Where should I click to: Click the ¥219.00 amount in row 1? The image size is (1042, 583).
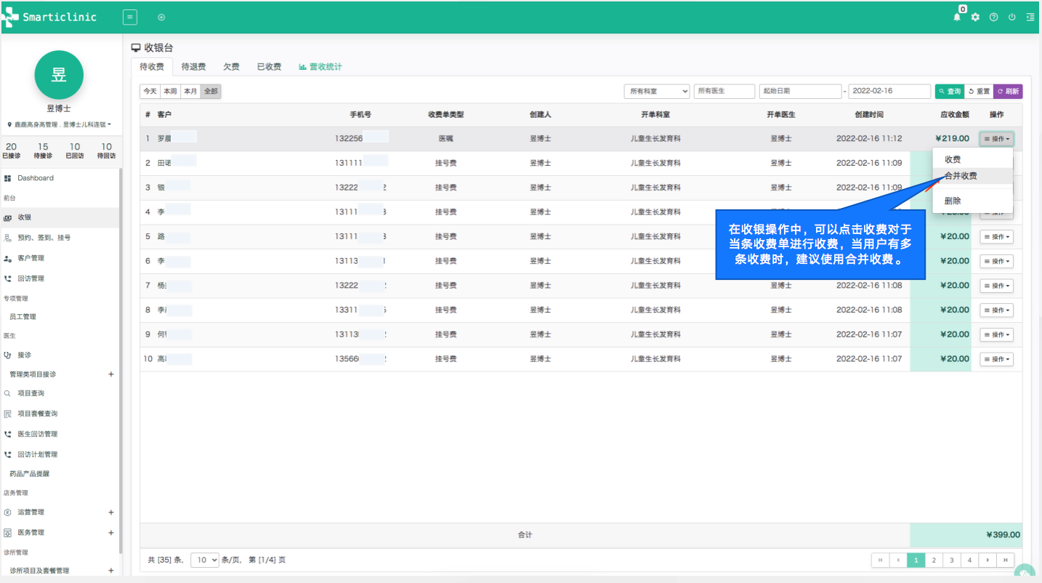pos(952,139)
